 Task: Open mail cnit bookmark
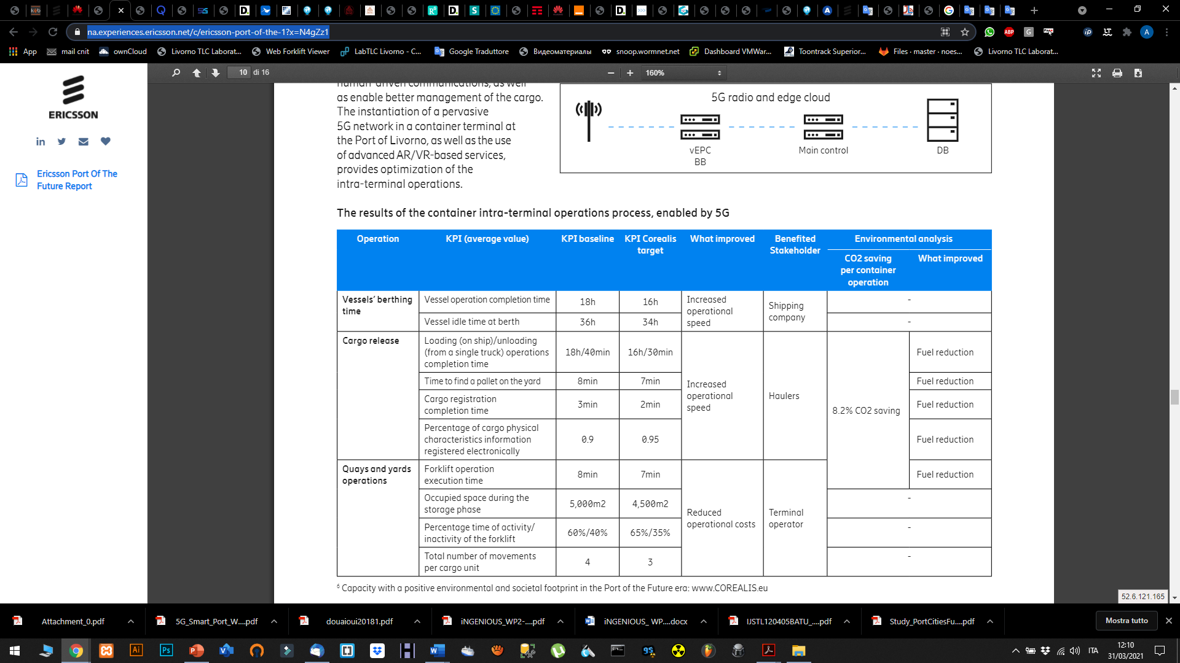coord(69,52)
